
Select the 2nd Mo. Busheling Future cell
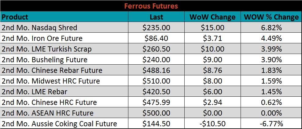click(64, 59)
